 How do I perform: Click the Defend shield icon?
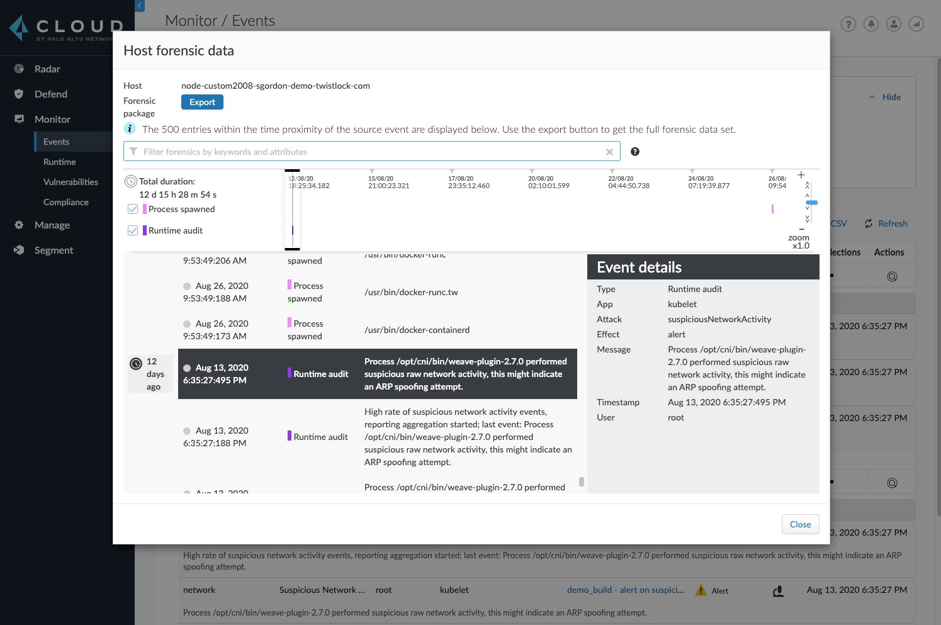coord(19,94)
